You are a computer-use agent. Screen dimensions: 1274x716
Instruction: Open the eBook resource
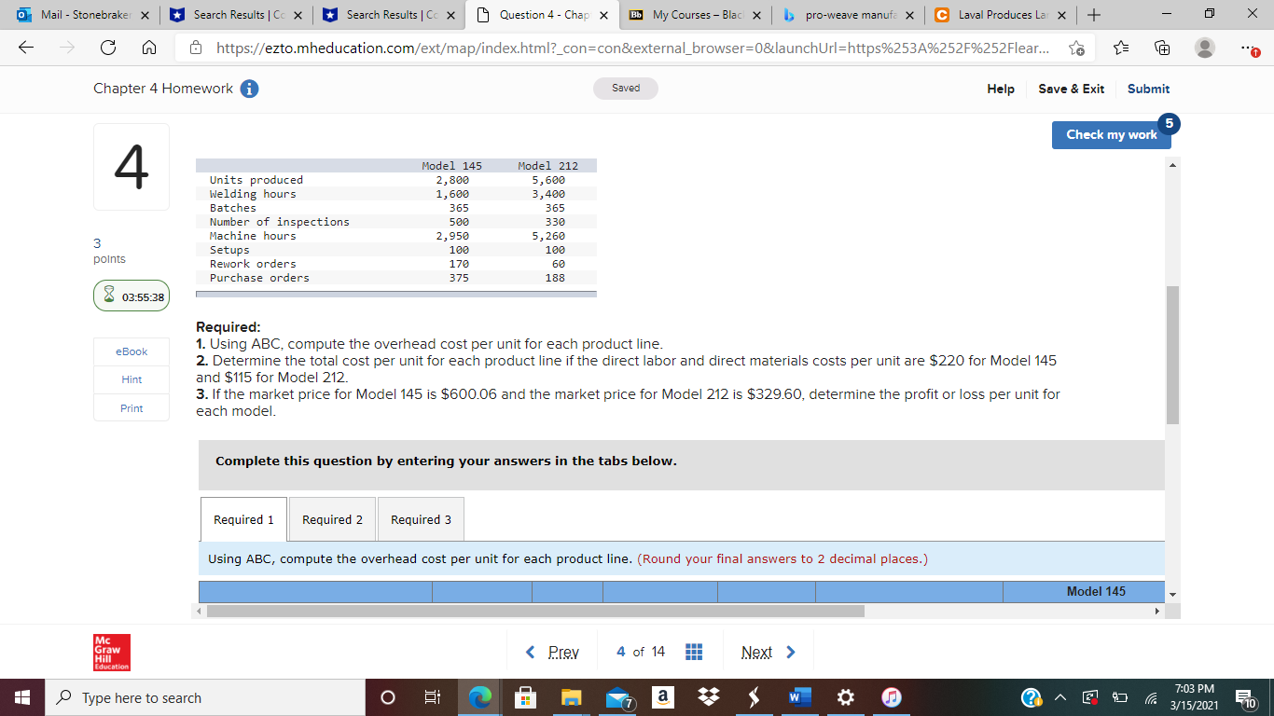(132, 351)
